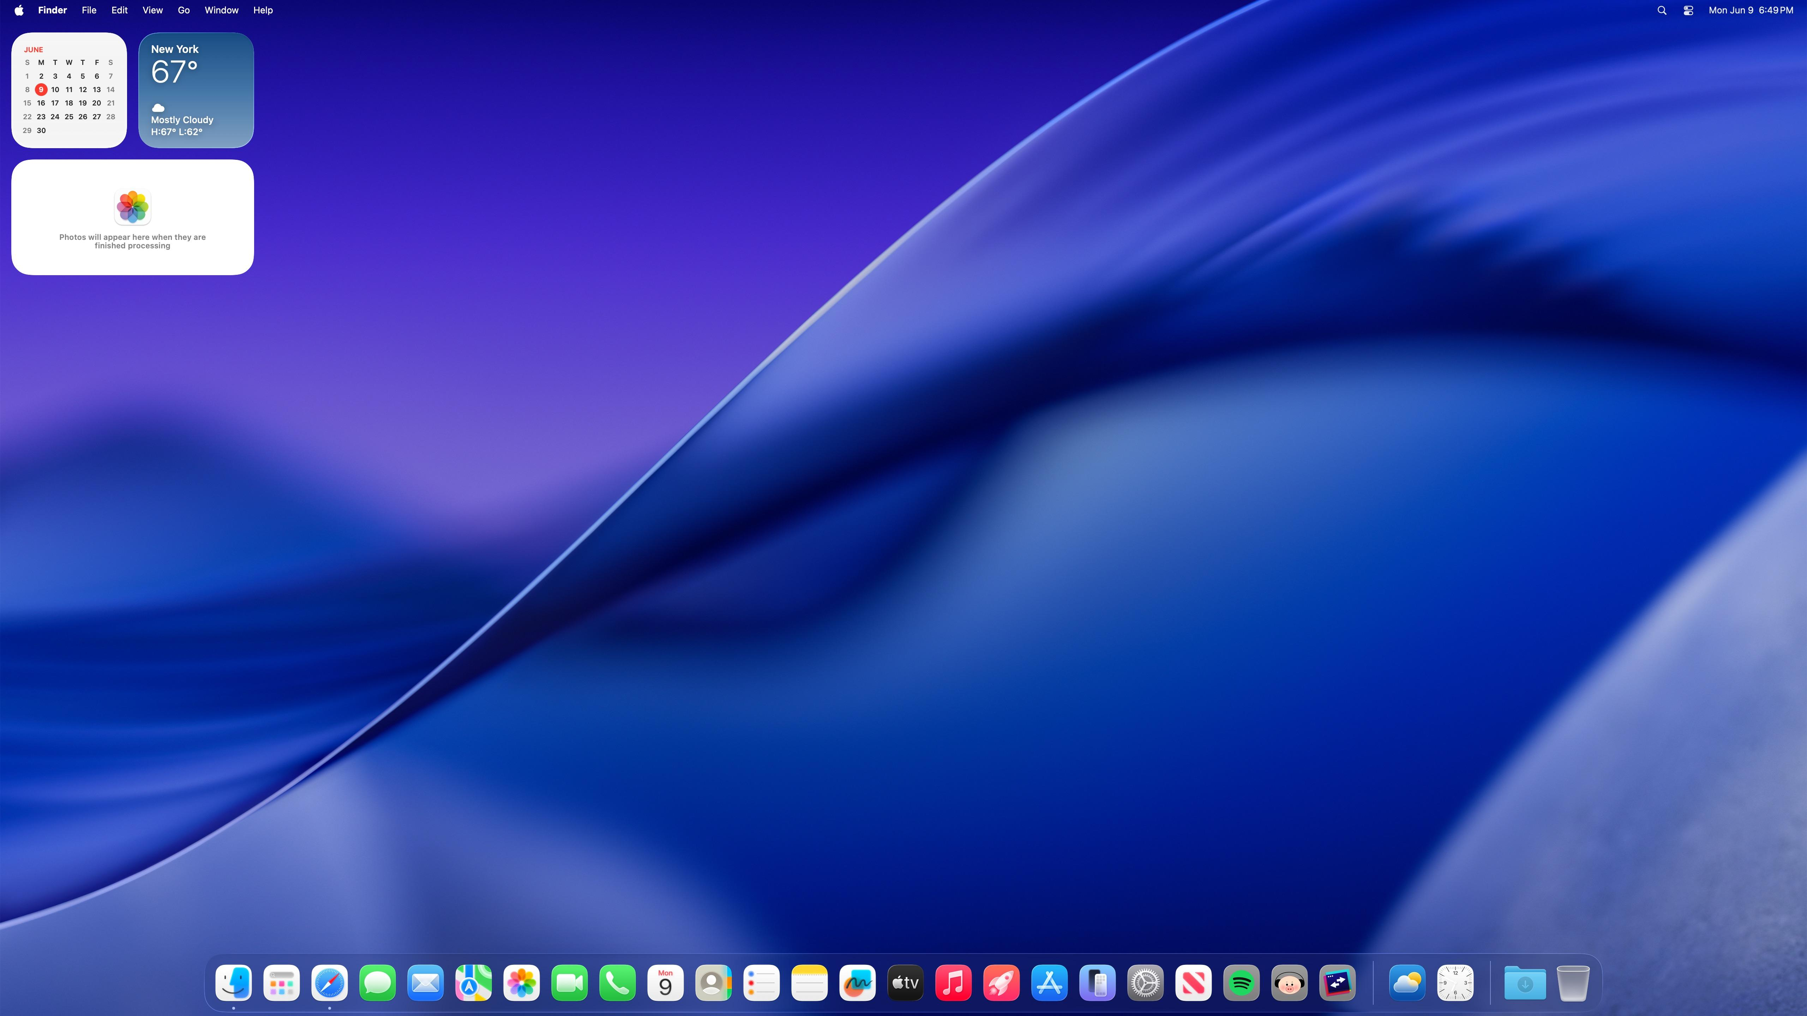Open the Window menu
Viewport: 1807px width, 1016px height.
(x=222, y=11)
